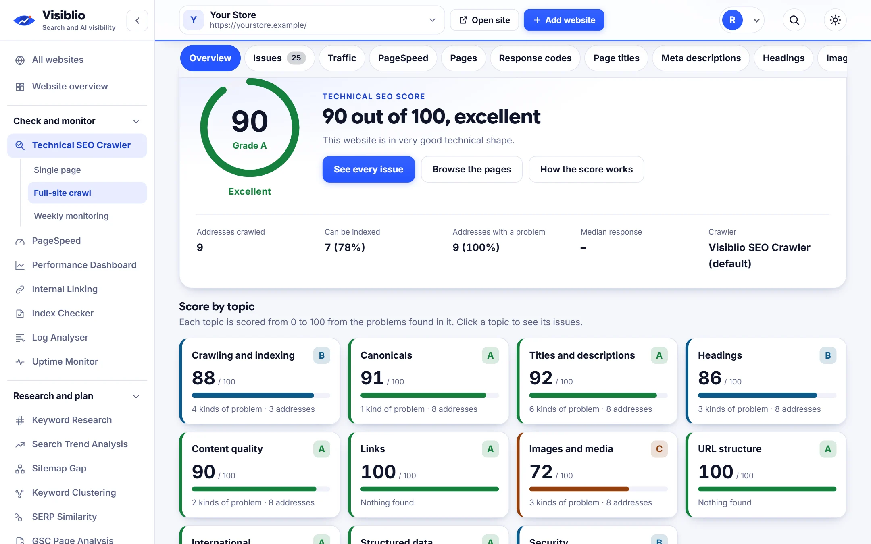Click the Log Analyser lines icon

20,338
